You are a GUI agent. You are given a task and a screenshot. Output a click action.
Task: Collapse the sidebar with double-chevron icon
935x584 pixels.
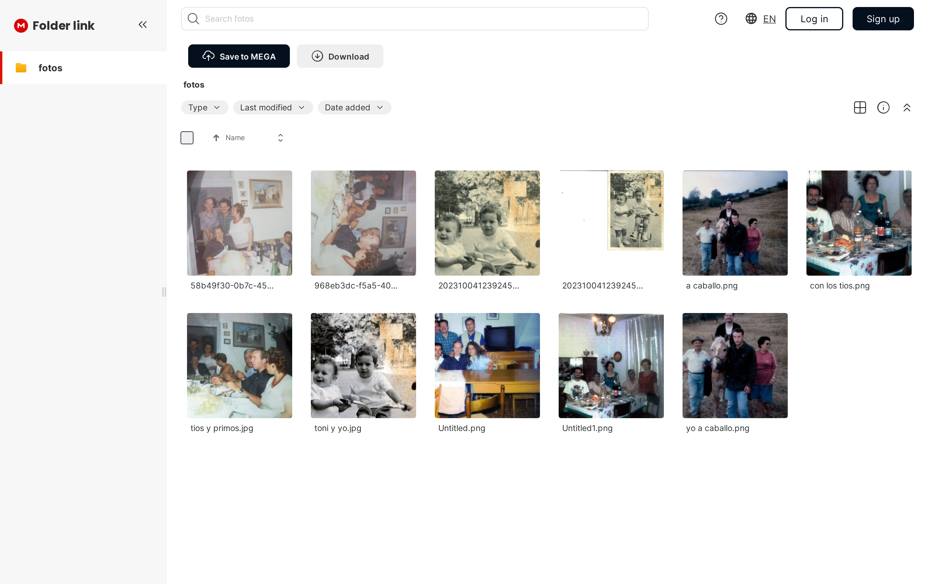click(143, 25)
